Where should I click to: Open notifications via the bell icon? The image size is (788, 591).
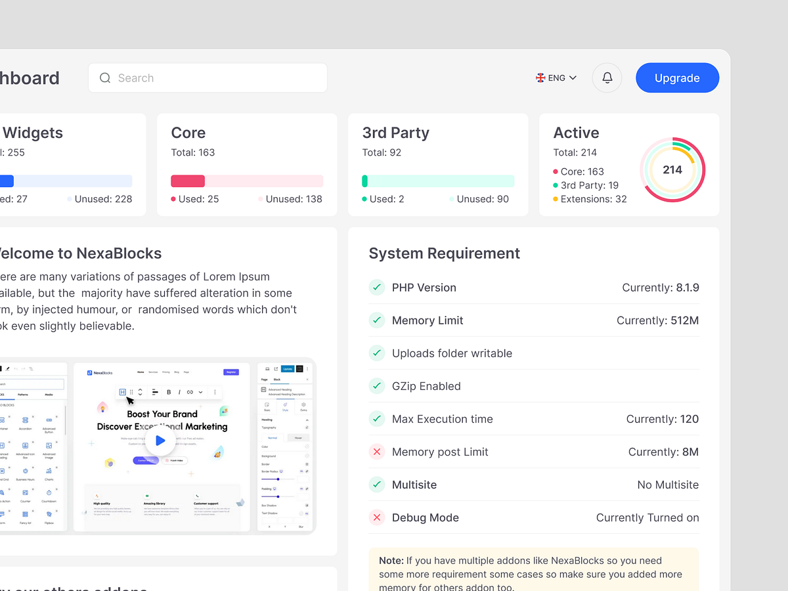(x=607, y=77)
